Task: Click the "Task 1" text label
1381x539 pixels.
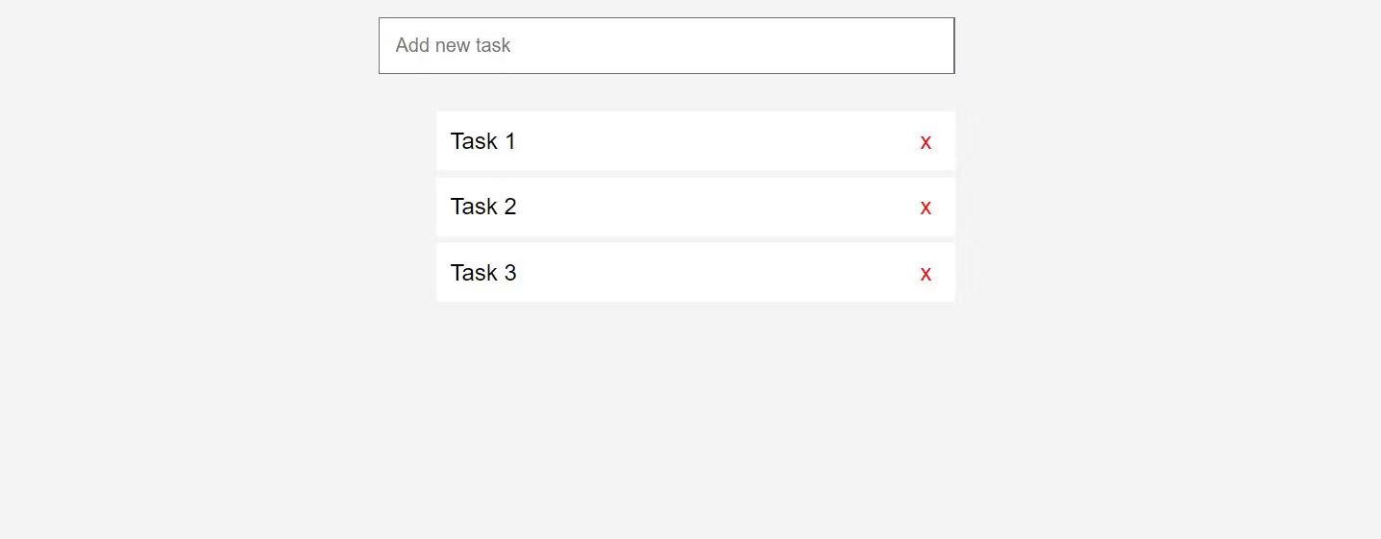Action: tap(482, 141)
